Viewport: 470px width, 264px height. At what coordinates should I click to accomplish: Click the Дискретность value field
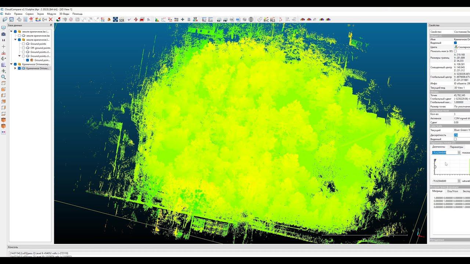(x=462, y=135)
